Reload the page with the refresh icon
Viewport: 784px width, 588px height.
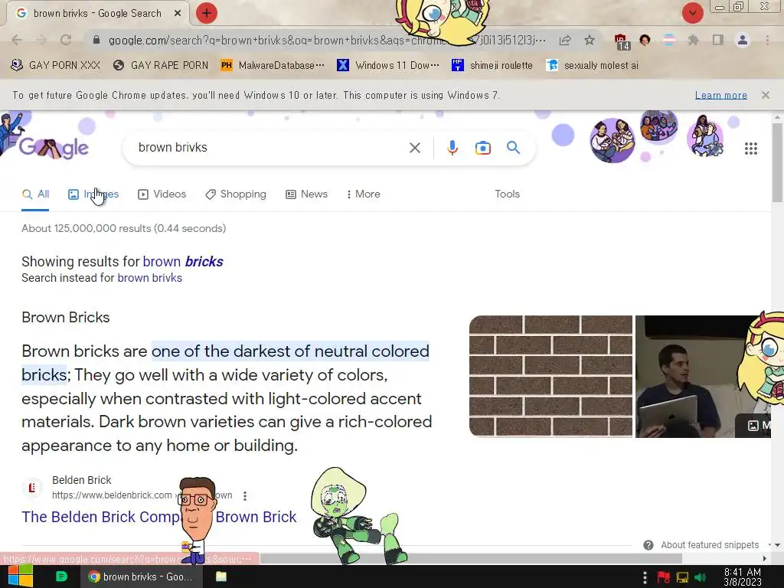pyautogui.click(x=66, y=40)
